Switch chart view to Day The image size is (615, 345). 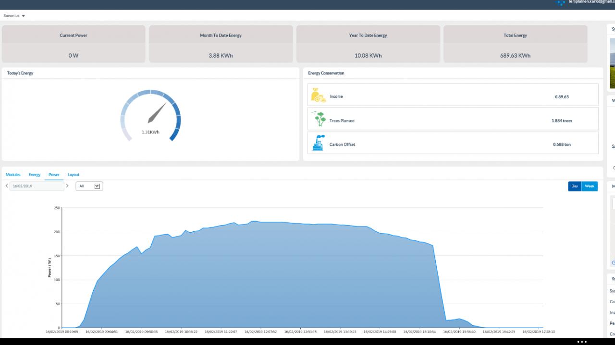[575, 186]
